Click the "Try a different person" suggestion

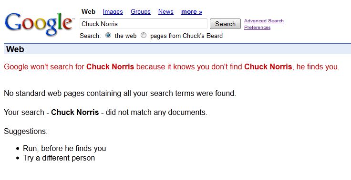point(59,158)
